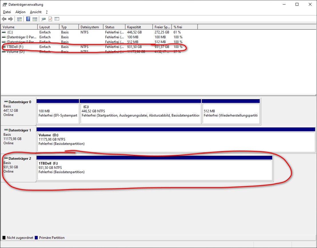Select the Volume (D:) 11175,98 GB partition block

176,139
